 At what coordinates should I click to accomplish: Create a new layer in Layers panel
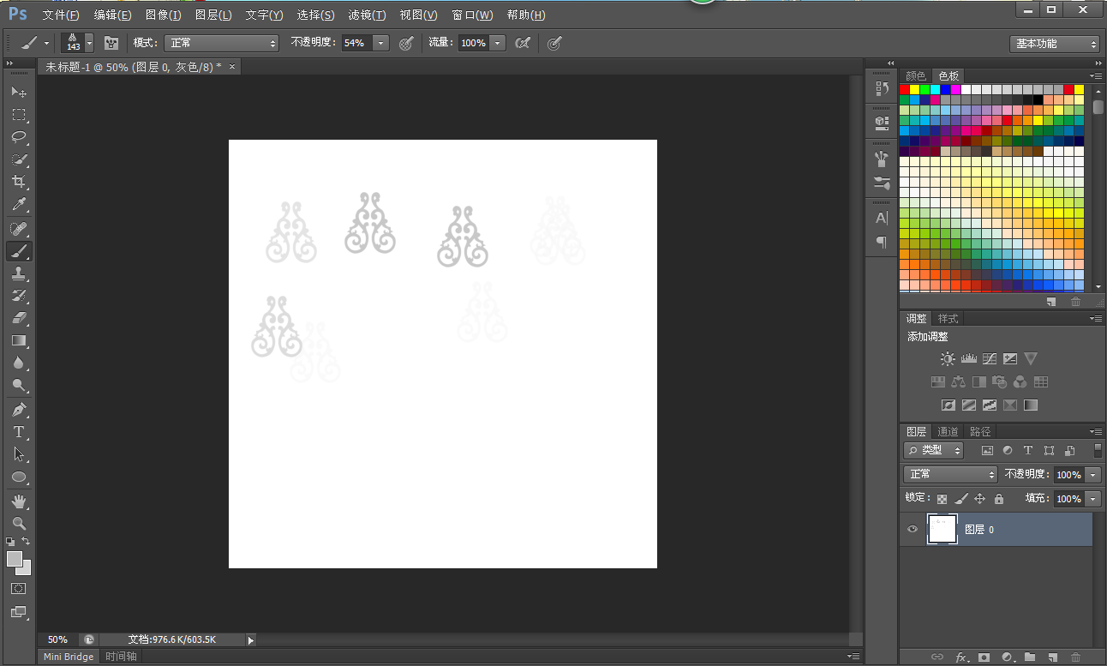coord(1052,657)
